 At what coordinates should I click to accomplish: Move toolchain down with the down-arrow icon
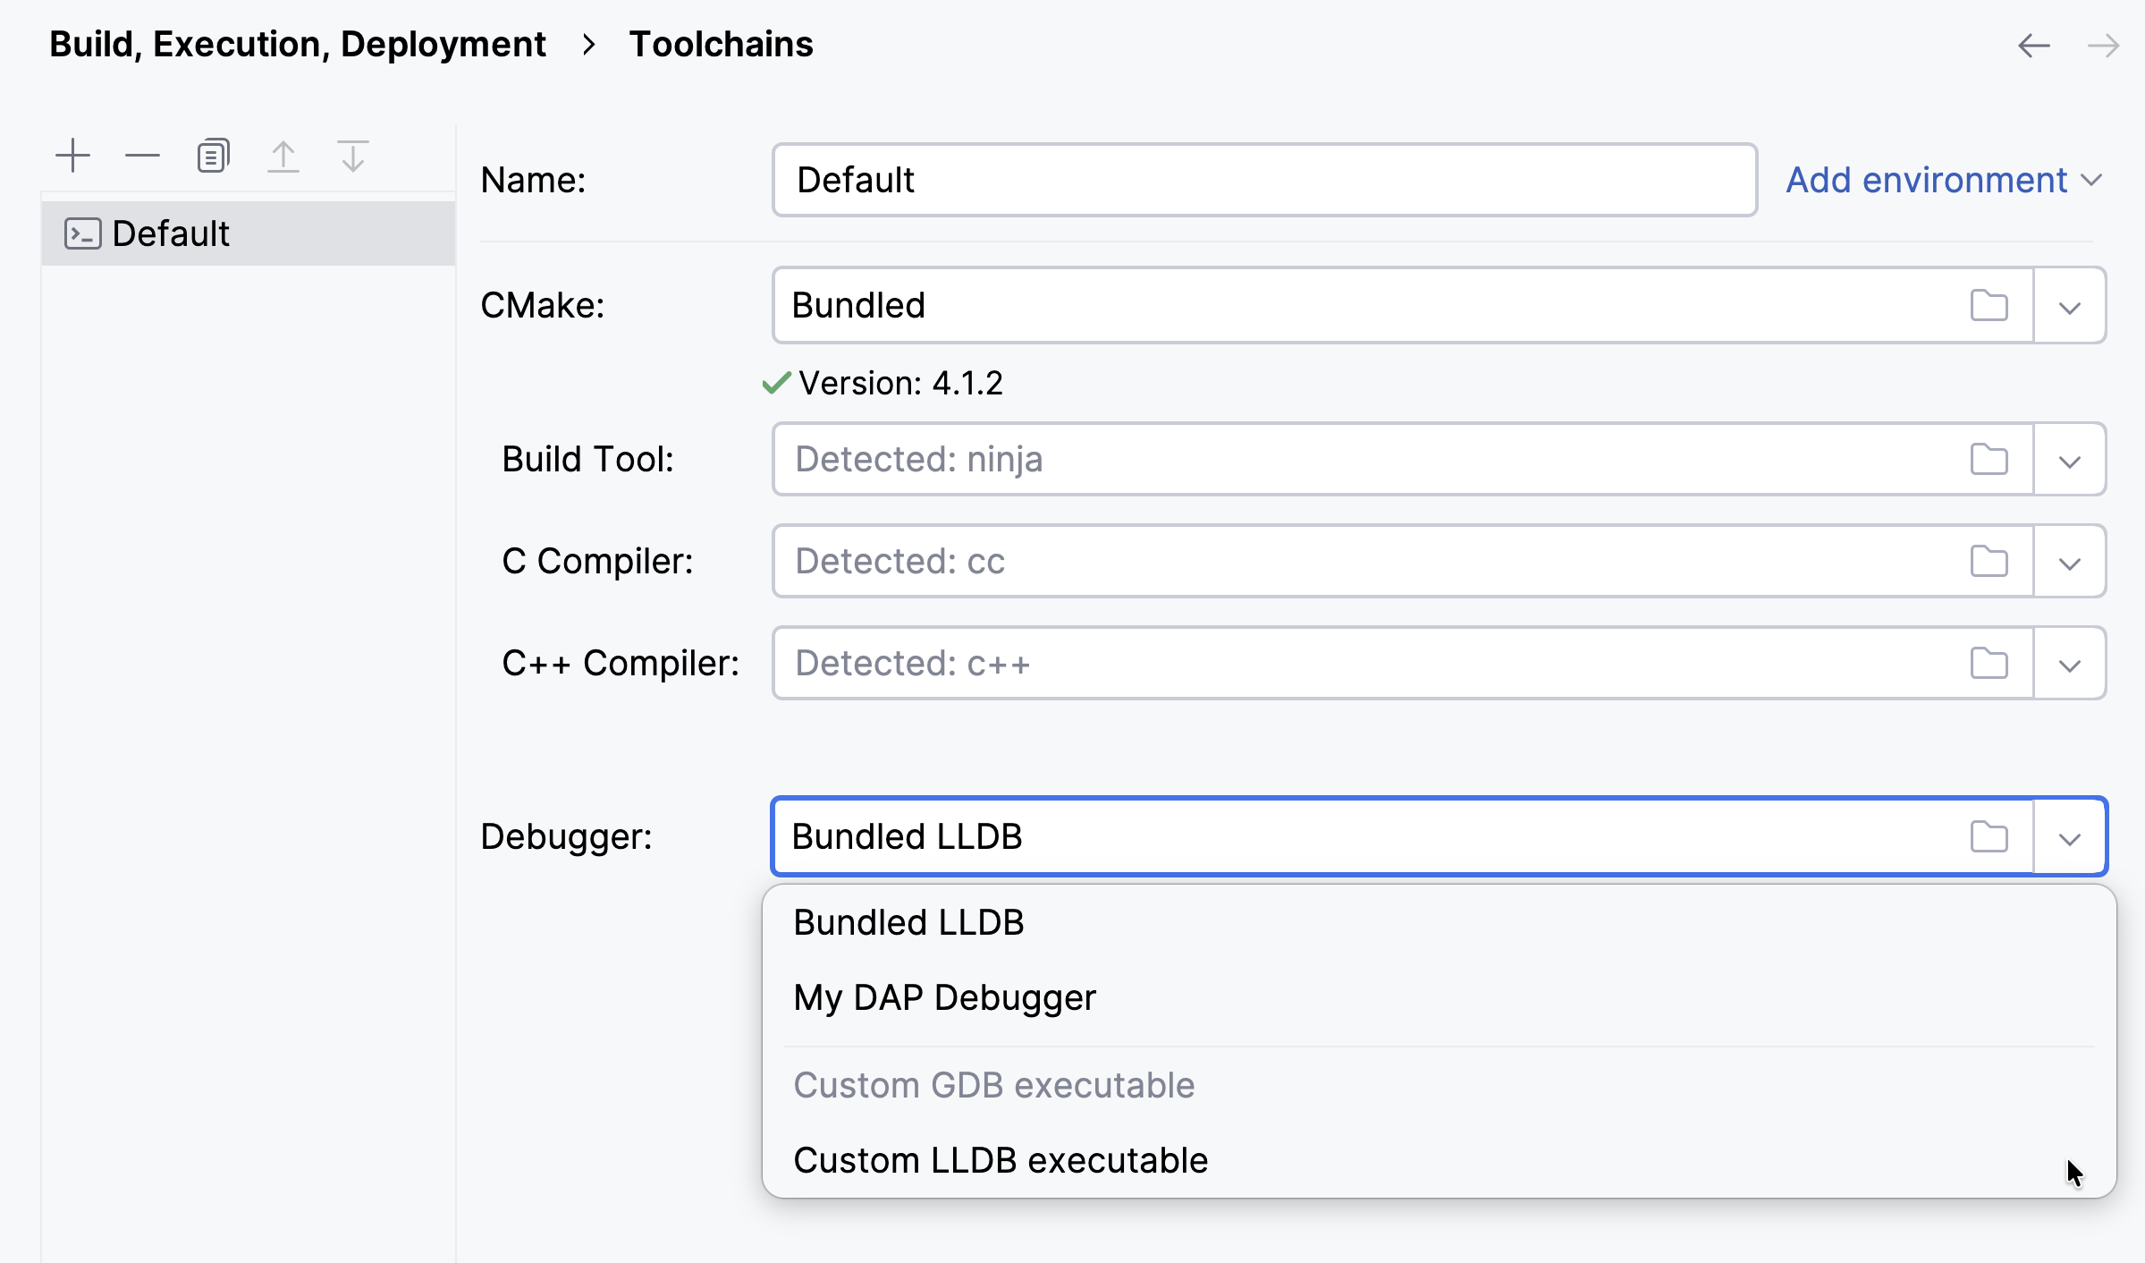point(353,155)
